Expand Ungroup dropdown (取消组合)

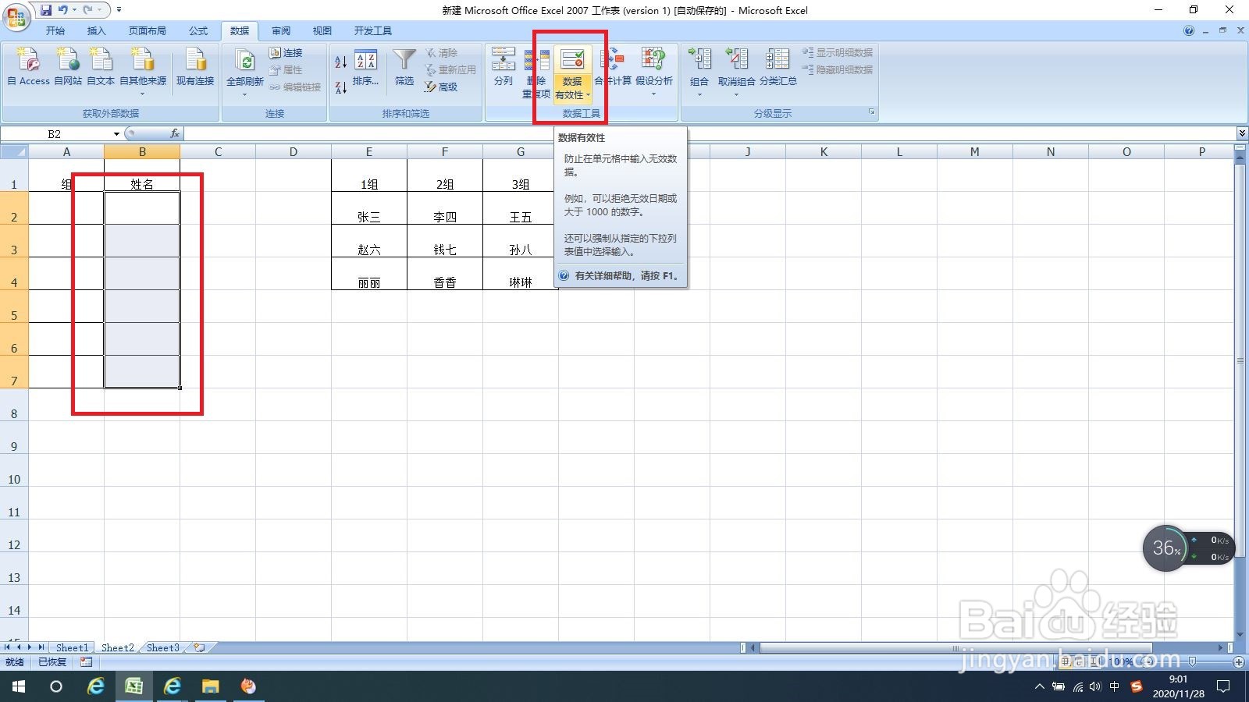click(x=736, y=94)
